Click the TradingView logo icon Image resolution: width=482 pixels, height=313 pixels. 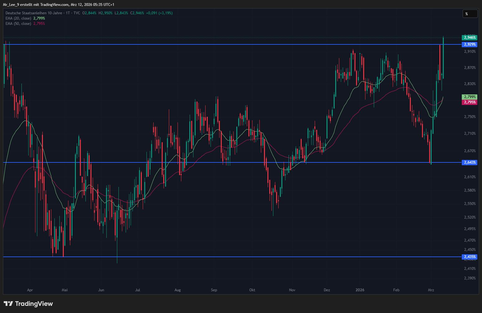coord(8,304)
